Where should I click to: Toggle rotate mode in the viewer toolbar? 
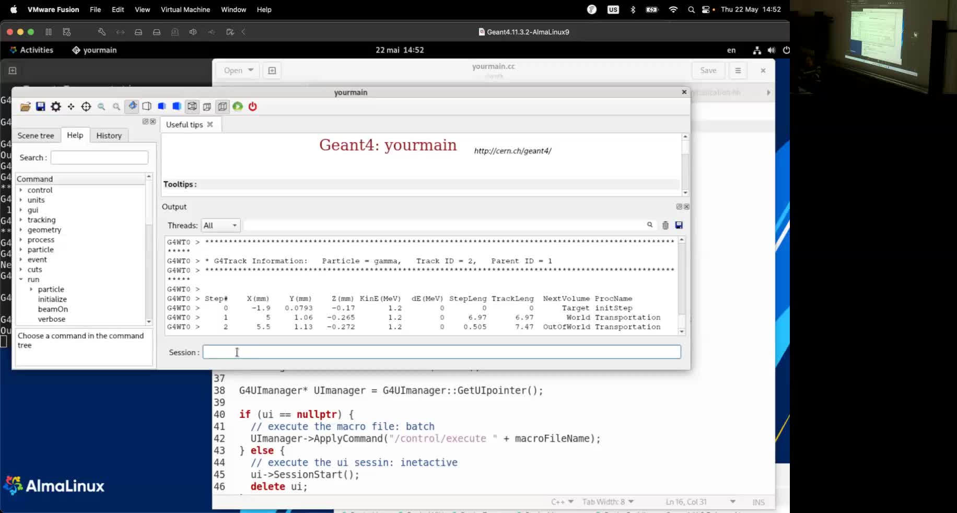point(132,107)
